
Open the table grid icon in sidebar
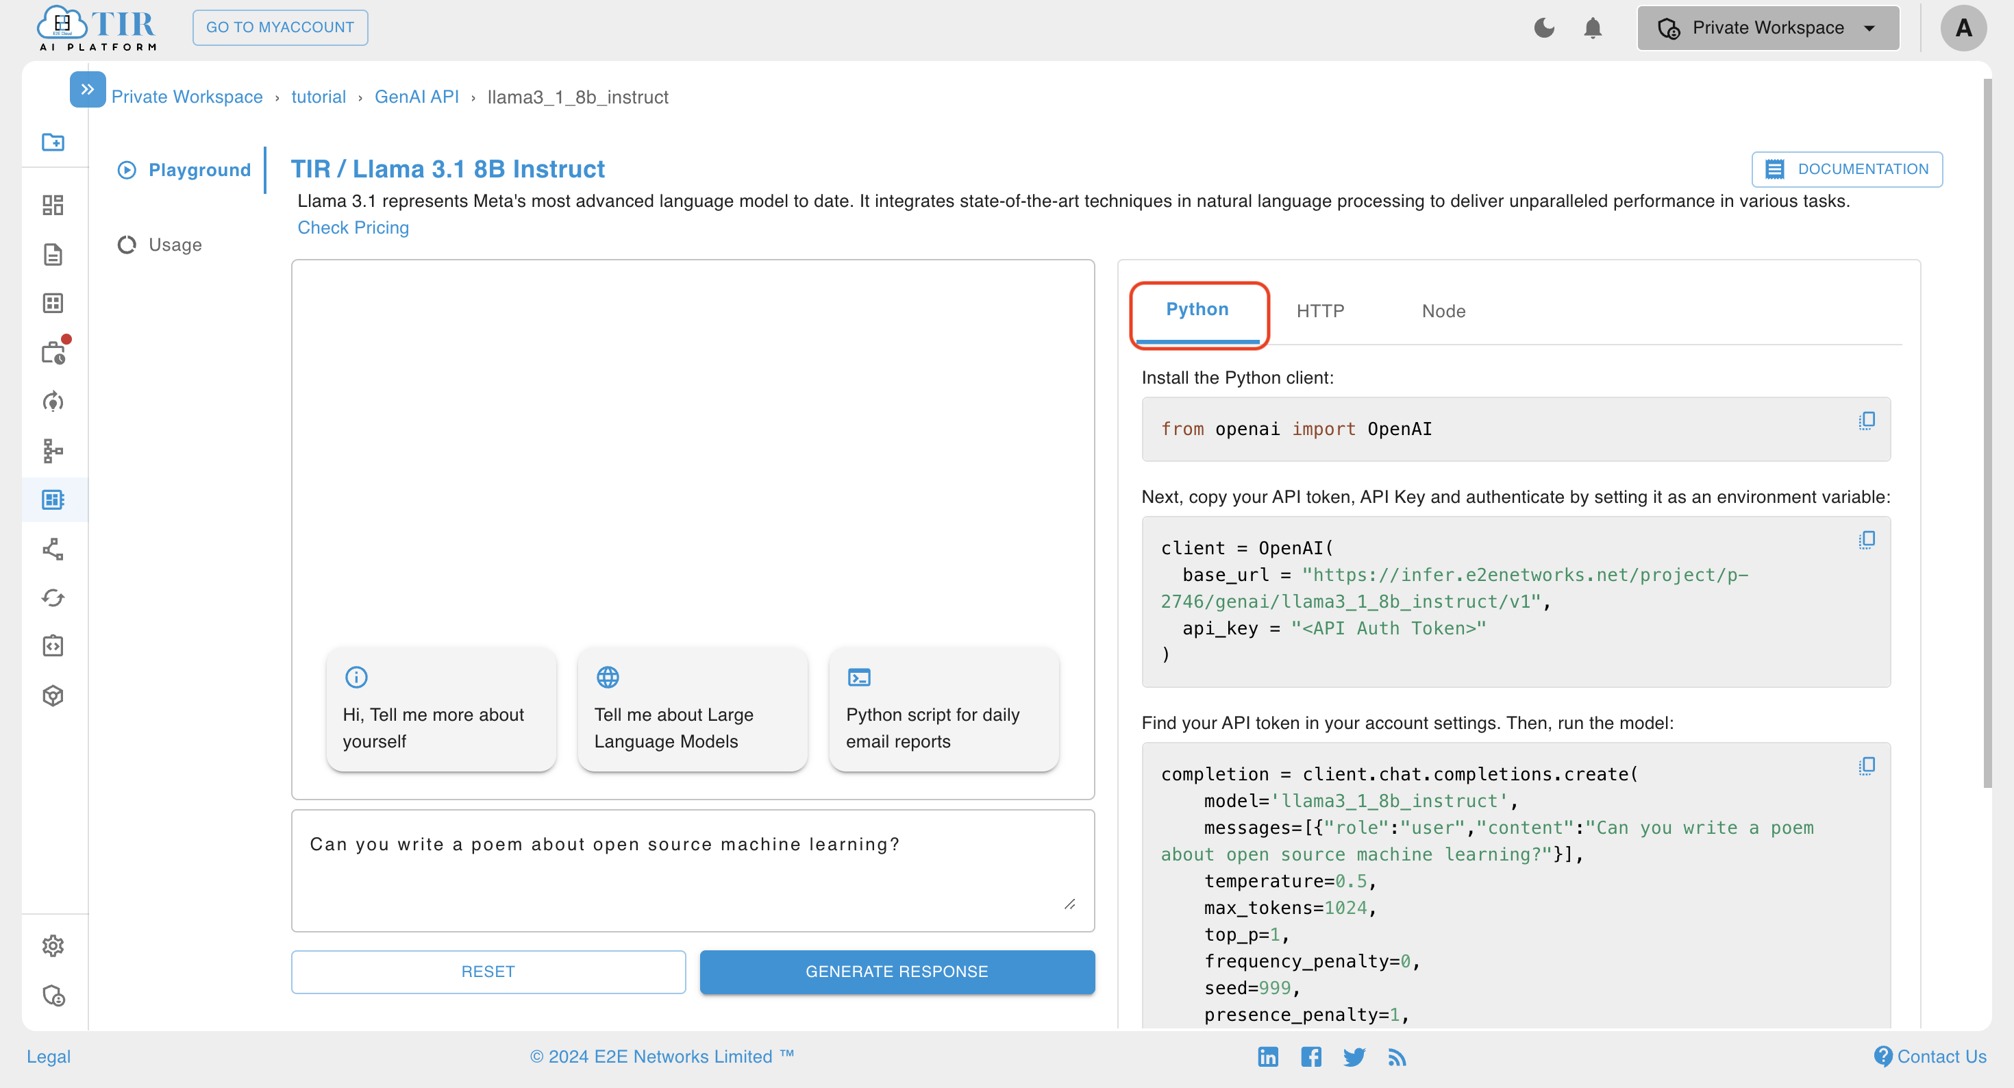[x=53, y=304]
